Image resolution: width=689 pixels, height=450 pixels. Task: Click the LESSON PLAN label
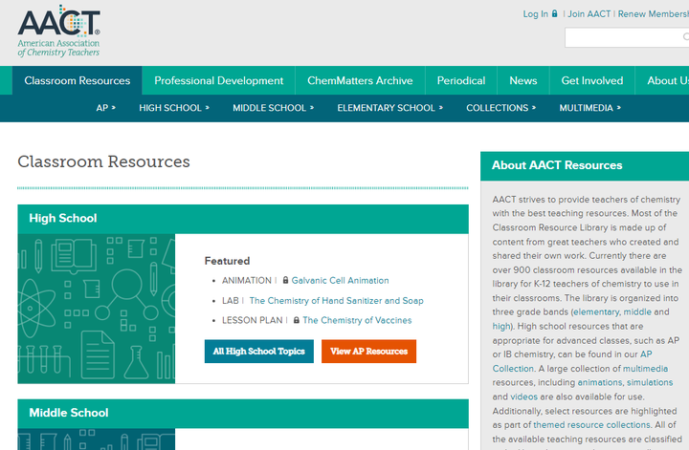(x=252, y=320)
